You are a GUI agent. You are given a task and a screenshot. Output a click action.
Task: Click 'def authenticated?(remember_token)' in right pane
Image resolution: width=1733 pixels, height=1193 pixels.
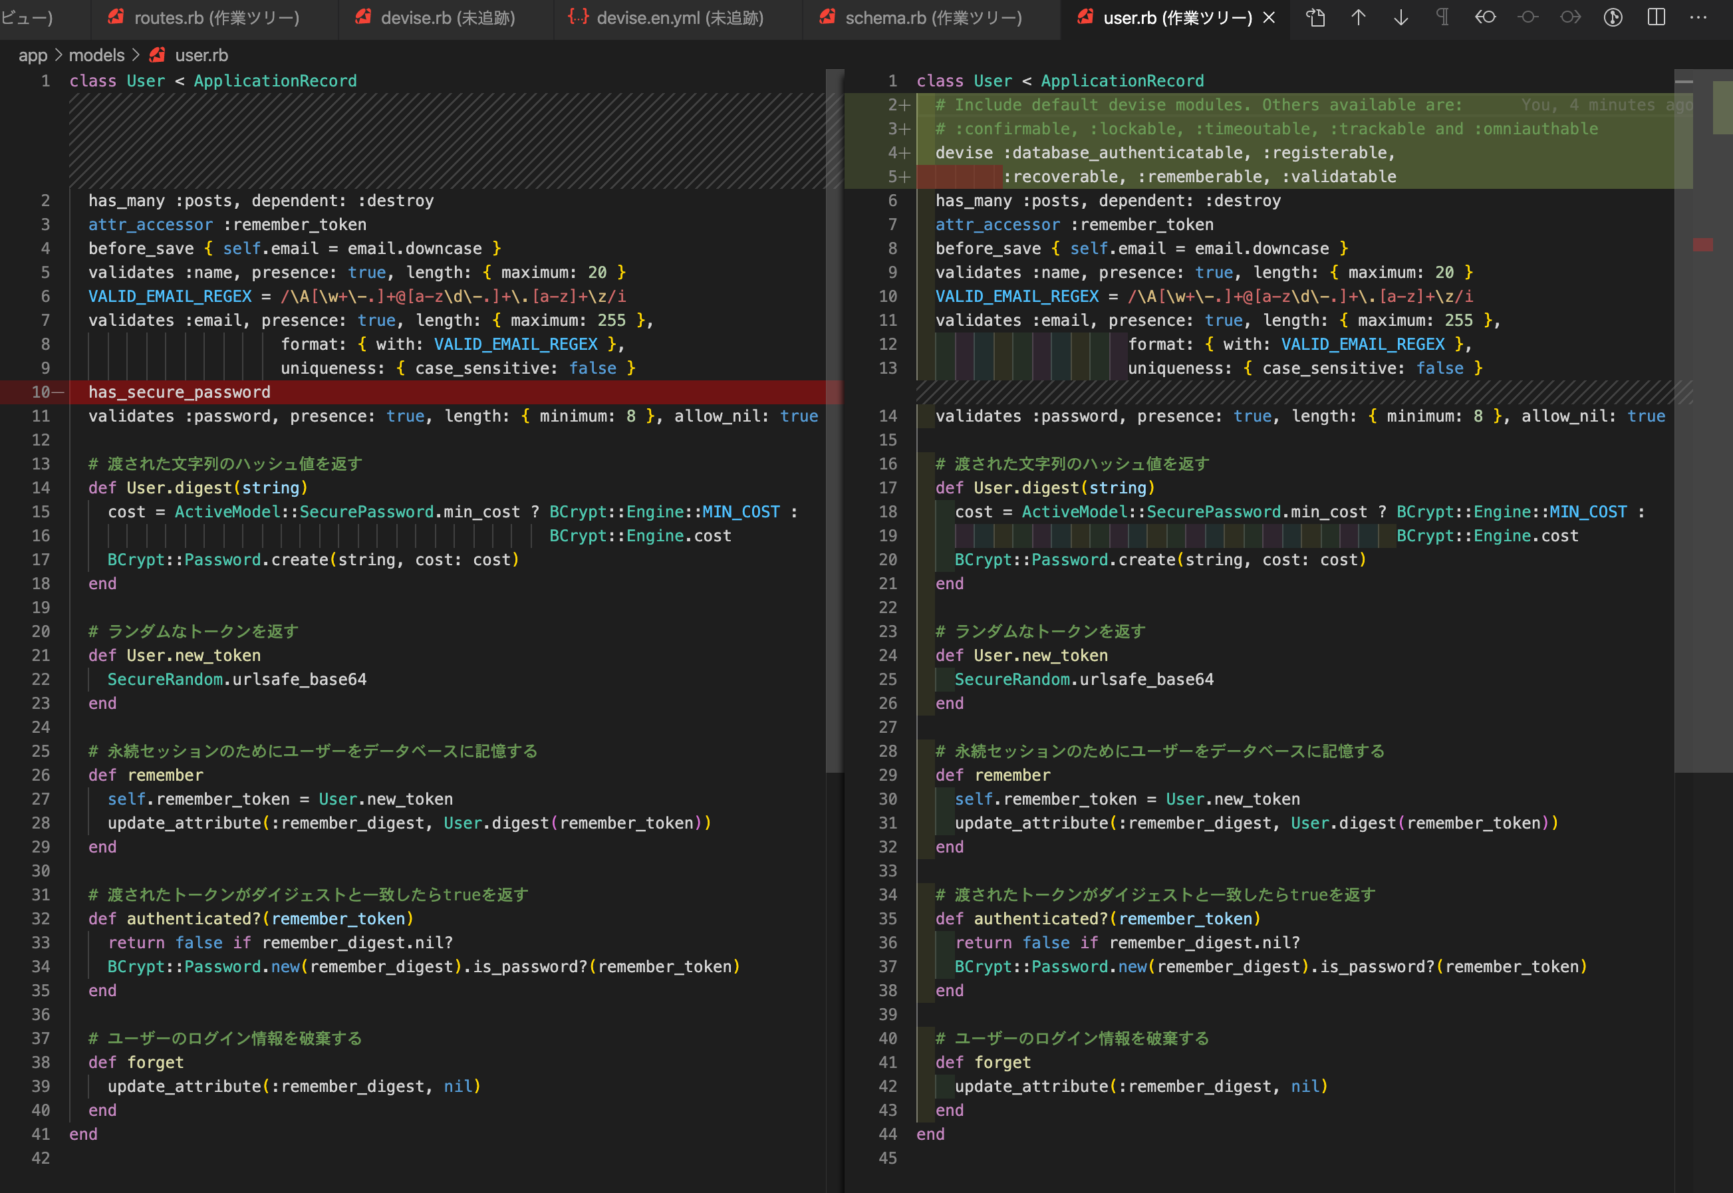coord(1098,918)
